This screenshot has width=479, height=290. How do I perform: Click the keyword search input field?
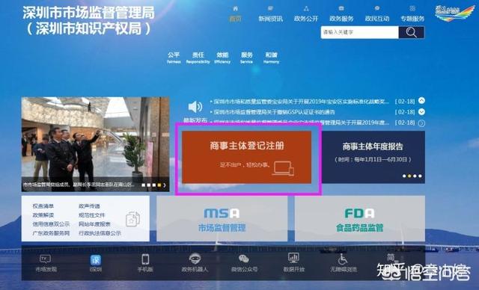point(359,32)
